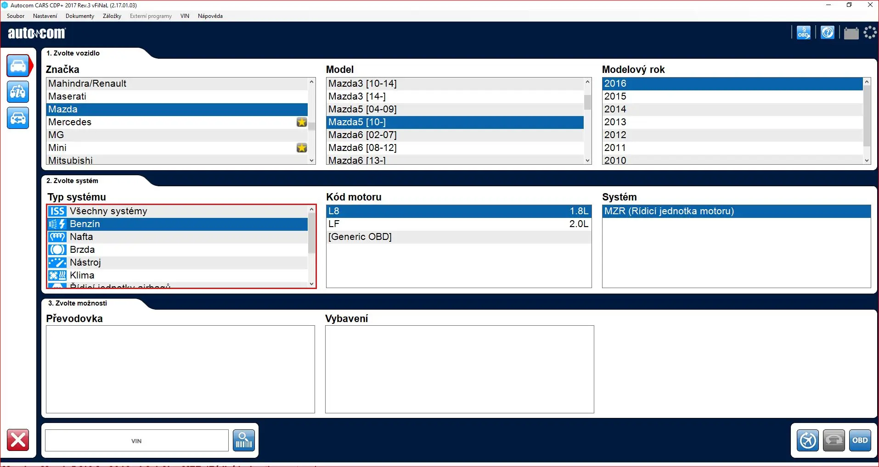Screen dimensions: 879x467
Task: Open the vehicle selection car icon in sidebar
Action: (x=18, y=66)
